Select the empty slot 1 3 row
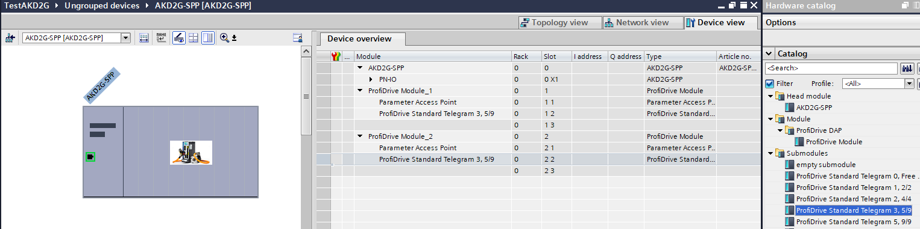Viewport: 920px width, 229px height. [x=538, y=125]
